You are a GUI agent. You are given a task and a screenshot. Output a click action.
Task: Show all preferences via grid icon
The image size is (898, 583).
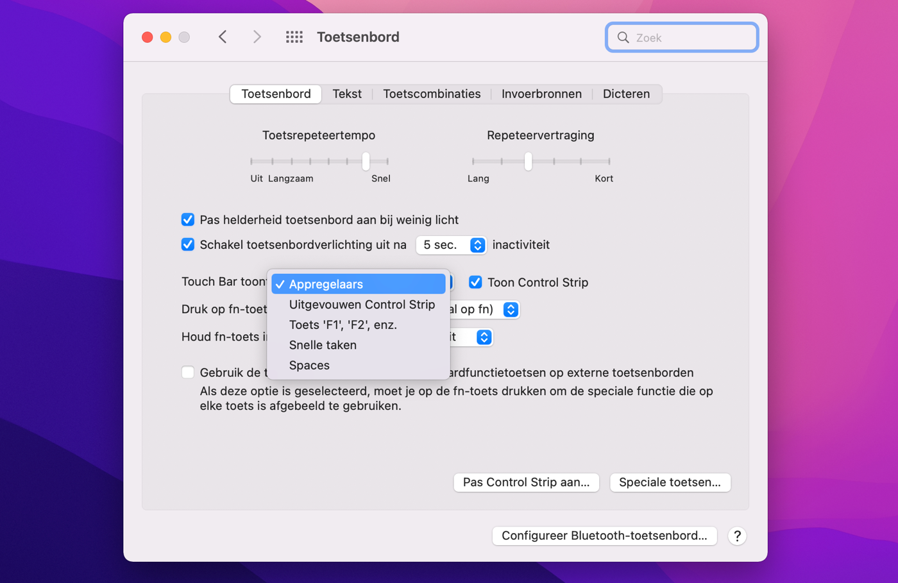coord(294,37)
